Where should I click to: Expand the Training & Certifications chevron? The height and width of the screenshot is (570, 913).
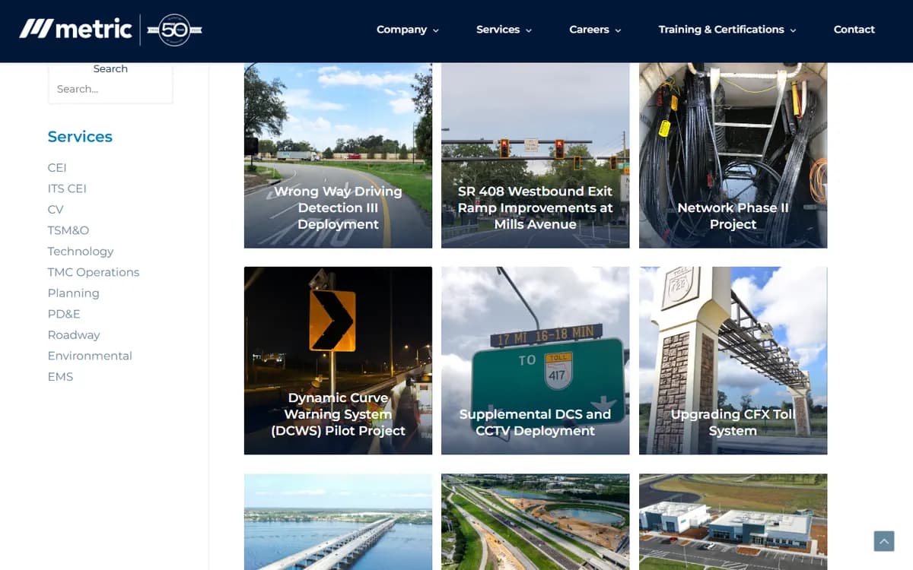tap(793, 30)
